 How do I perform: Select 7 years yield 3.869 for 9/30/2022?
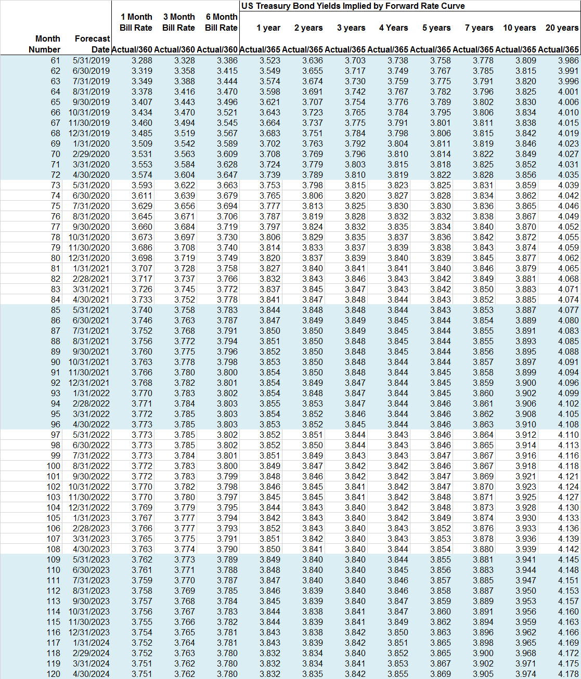[x=483, y=476]
